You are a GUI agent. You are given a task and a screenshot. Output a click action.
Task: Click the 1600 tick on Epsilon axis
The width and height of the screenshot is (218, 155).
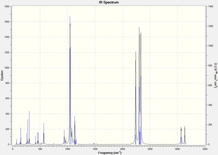click(x=7, y=22)
